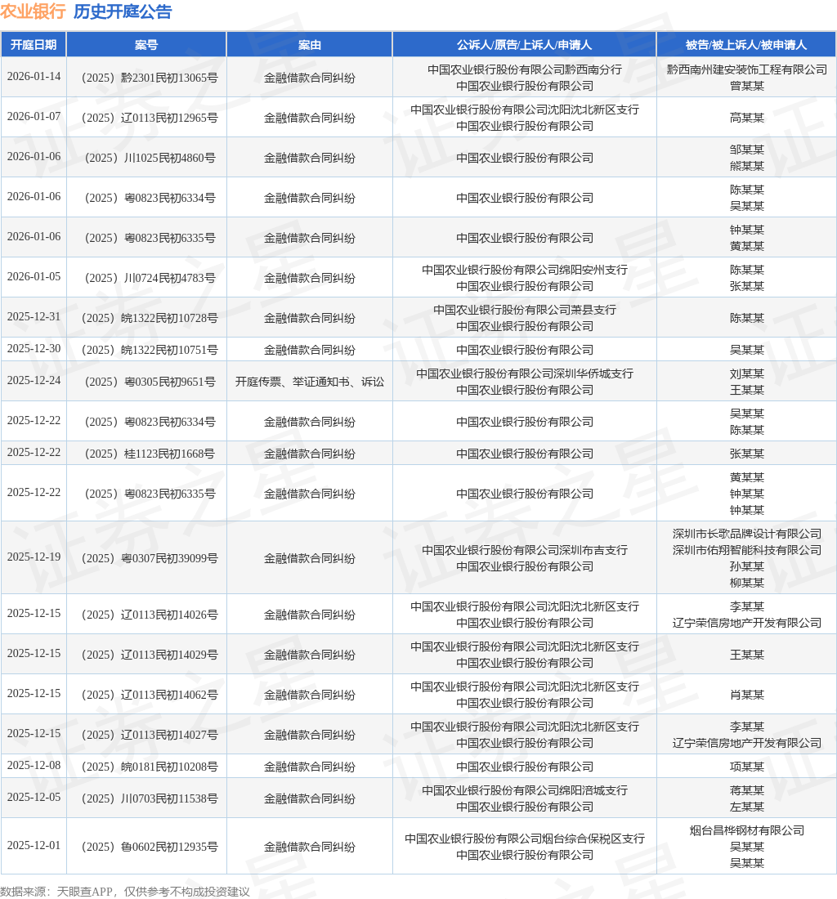Image resolution: width=837 pixels, height=899 pixels.
Task: Click plaintiff 中国农业银行股份有限公司深圳华侨城支行
Action: (525, 373)
